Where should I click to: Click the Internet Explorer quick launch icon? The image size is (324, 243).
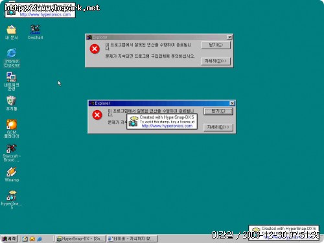(40, 239)
